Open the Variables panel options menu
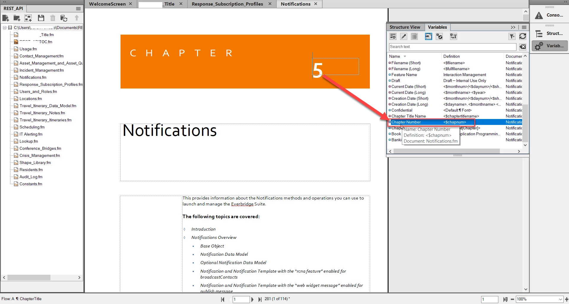Viewport: 569px width, 304px height. pos(524,27)
